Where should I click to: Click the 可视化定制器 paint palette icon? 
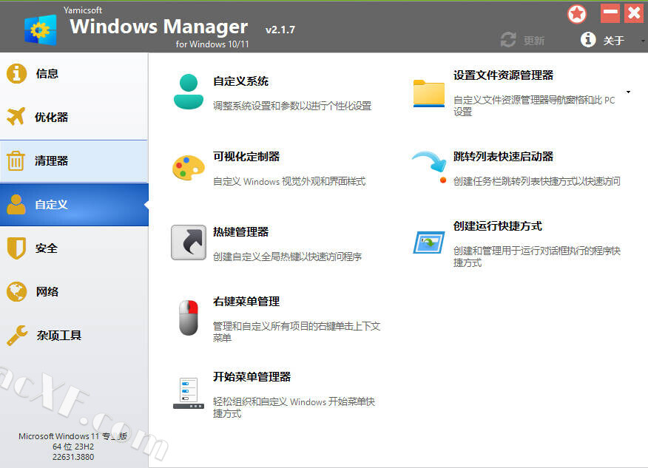tap(189, 168)
